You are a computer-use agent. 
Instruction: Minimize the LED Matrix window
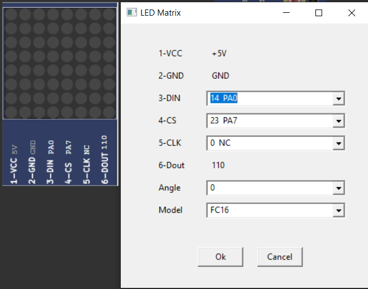286,13
